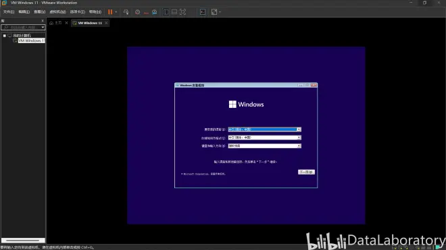
Task: Open the power options arrow beside pause
Action: click(x=116, y=12)
